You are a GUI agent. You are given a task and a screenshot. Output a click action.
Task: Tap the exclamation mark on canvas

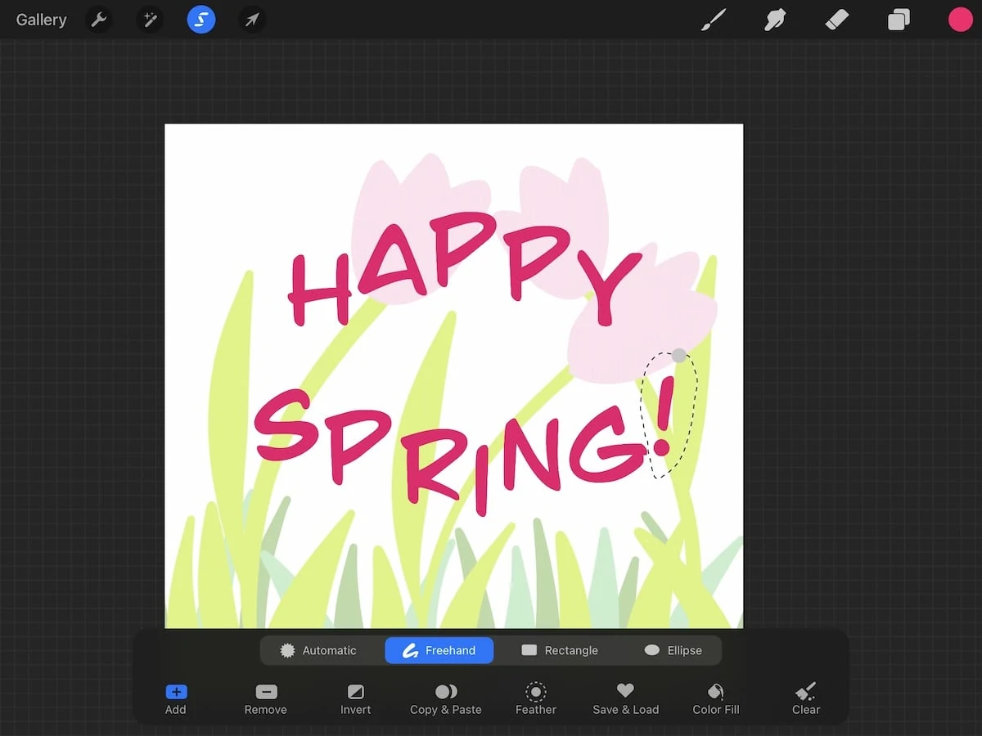click(664, 416)
